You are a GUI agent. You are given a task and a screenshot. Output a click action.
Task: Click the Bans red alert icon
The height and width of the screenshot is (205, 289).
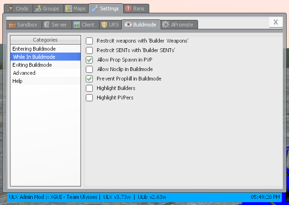128,9
